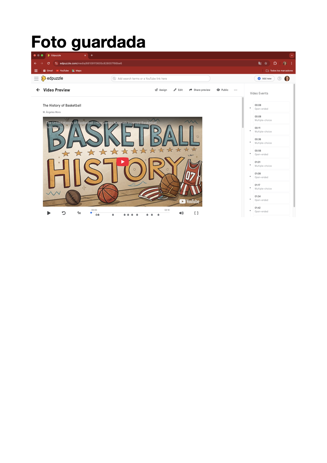Image resolution: width=327 pixels, height=463 pixels.
Task: Click Share preview
Action: 199,90
